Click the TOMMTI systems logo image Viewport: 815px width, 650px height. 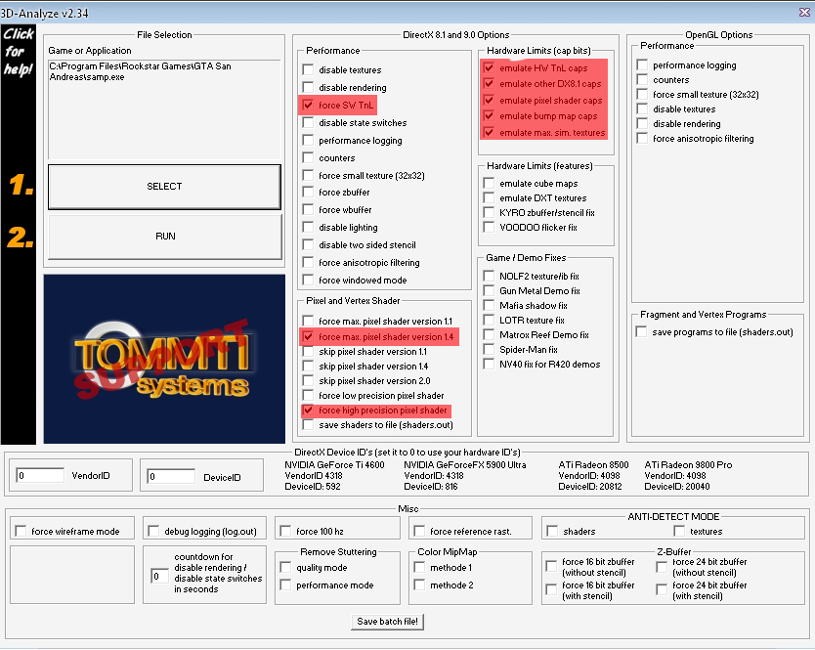pyautogui.click(x=164, y=359)
